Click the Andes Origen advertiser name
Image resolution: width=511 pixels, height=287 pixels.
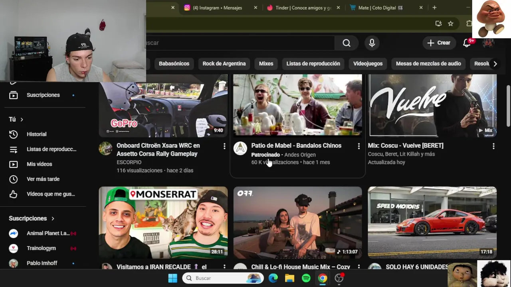click(300, 155)
